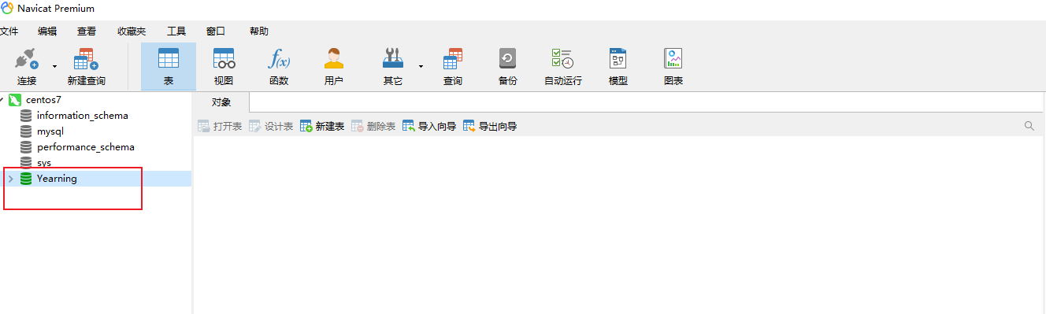Click the 删除表 button
Screen dimensions: 1046x314
[x=373, y=126]
